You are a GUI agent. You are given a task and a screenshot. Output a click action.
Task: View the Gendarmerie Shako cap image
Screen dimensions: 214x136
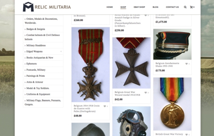click(172, 44)
